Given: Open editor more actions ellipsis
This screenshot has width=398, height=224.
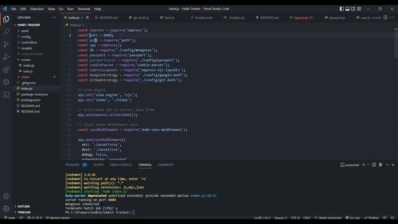Looking at the screenshot, I should [392, 17].
